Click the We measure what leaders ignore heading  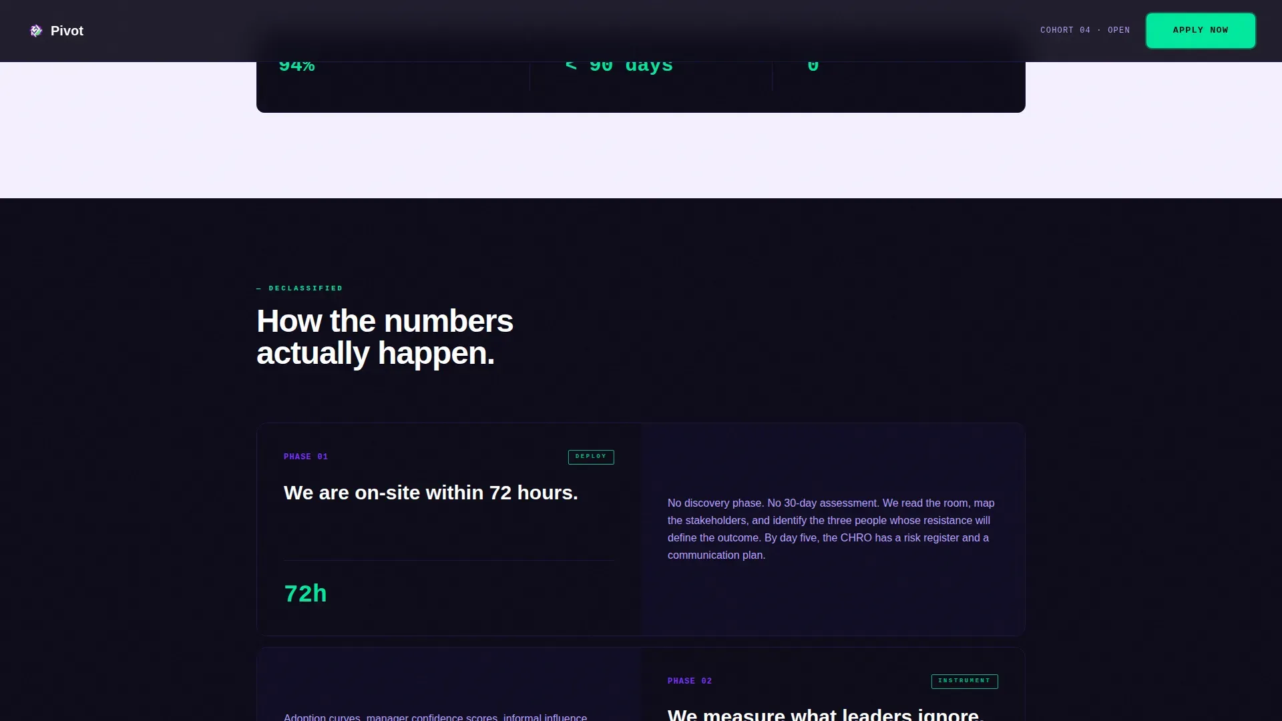(x=825, y=714)
